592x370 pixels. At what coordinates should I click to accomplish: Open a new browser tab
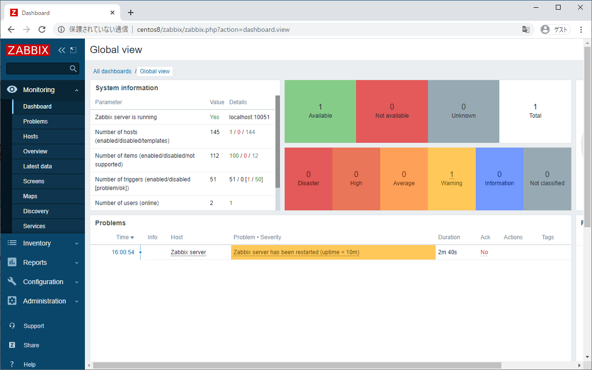pos(130,13)
